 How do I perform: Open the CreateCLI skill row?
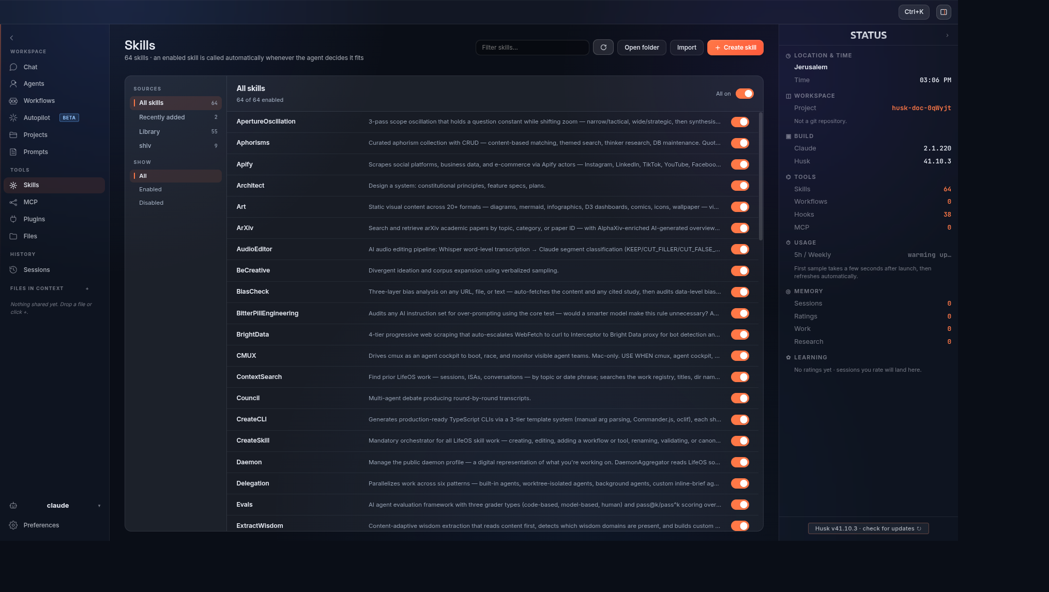[493, 420]
